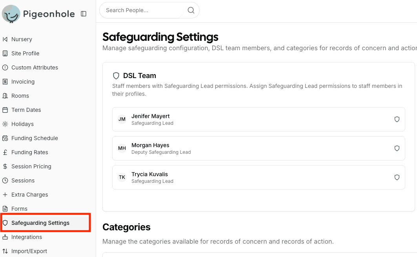Select Jenifer Mayert team member
Image resolution: width=417 pixels, height=257 pixels.
pyautogui.click(x=151, y=117)
